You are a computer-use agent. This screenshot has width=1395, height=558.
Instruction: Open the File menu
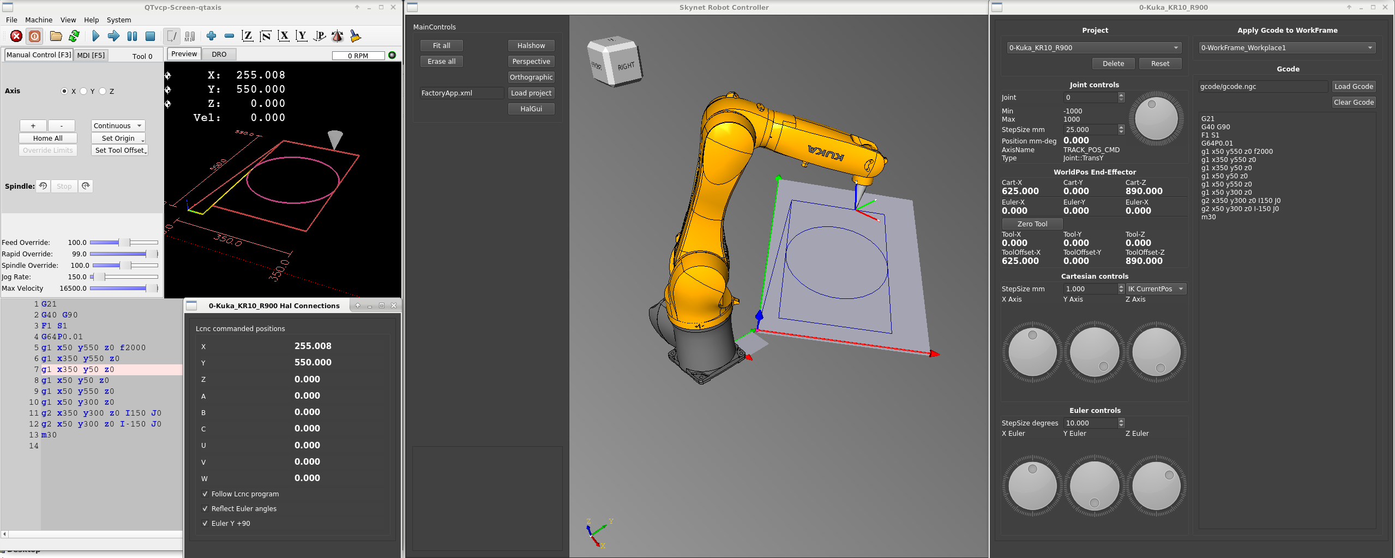(x=11, y=20)
